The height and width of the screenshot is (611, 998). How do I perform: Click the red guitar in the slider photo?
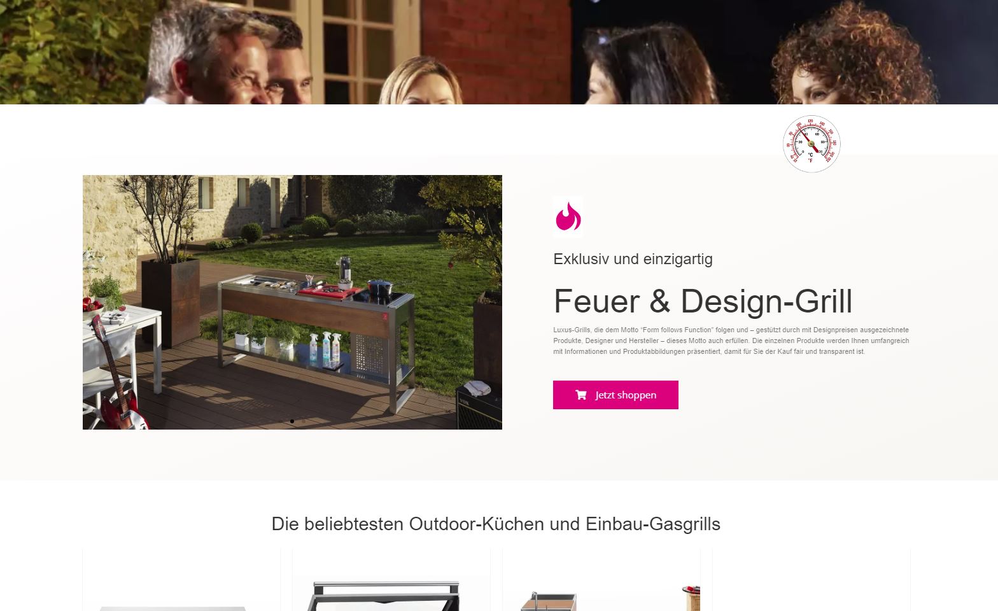point(118,376)
